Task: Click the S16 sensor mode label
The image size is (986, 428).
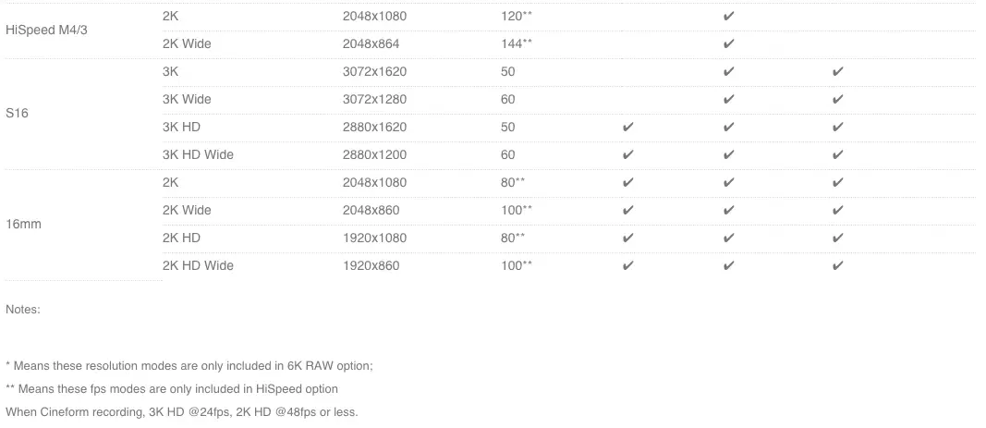Action: tap(17, 114)
